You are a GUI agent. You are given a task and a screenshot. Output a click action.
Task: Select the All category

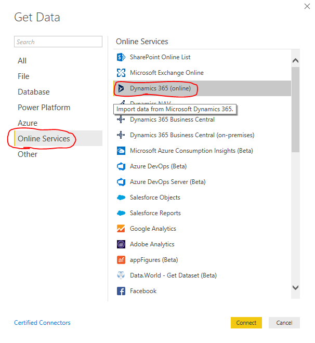pyautogui.click(x=58, y=61)
